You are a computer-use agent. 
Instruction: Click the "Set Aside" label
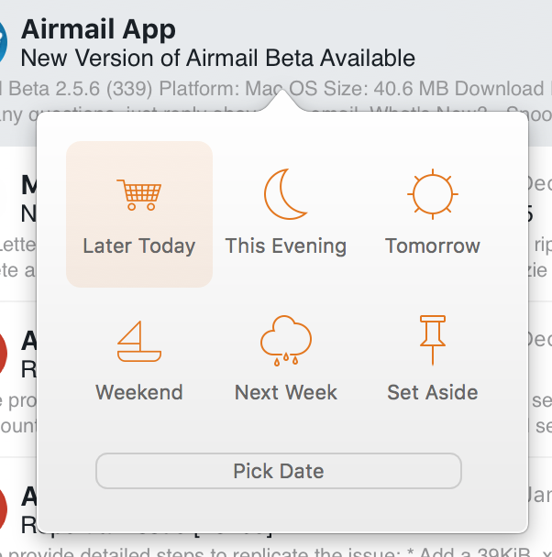tap(433, 392)
